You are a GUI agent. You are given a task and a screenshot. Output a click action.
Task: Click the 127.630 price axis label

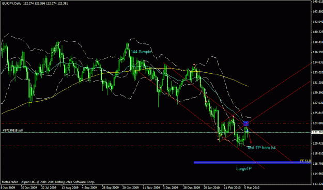318,103
